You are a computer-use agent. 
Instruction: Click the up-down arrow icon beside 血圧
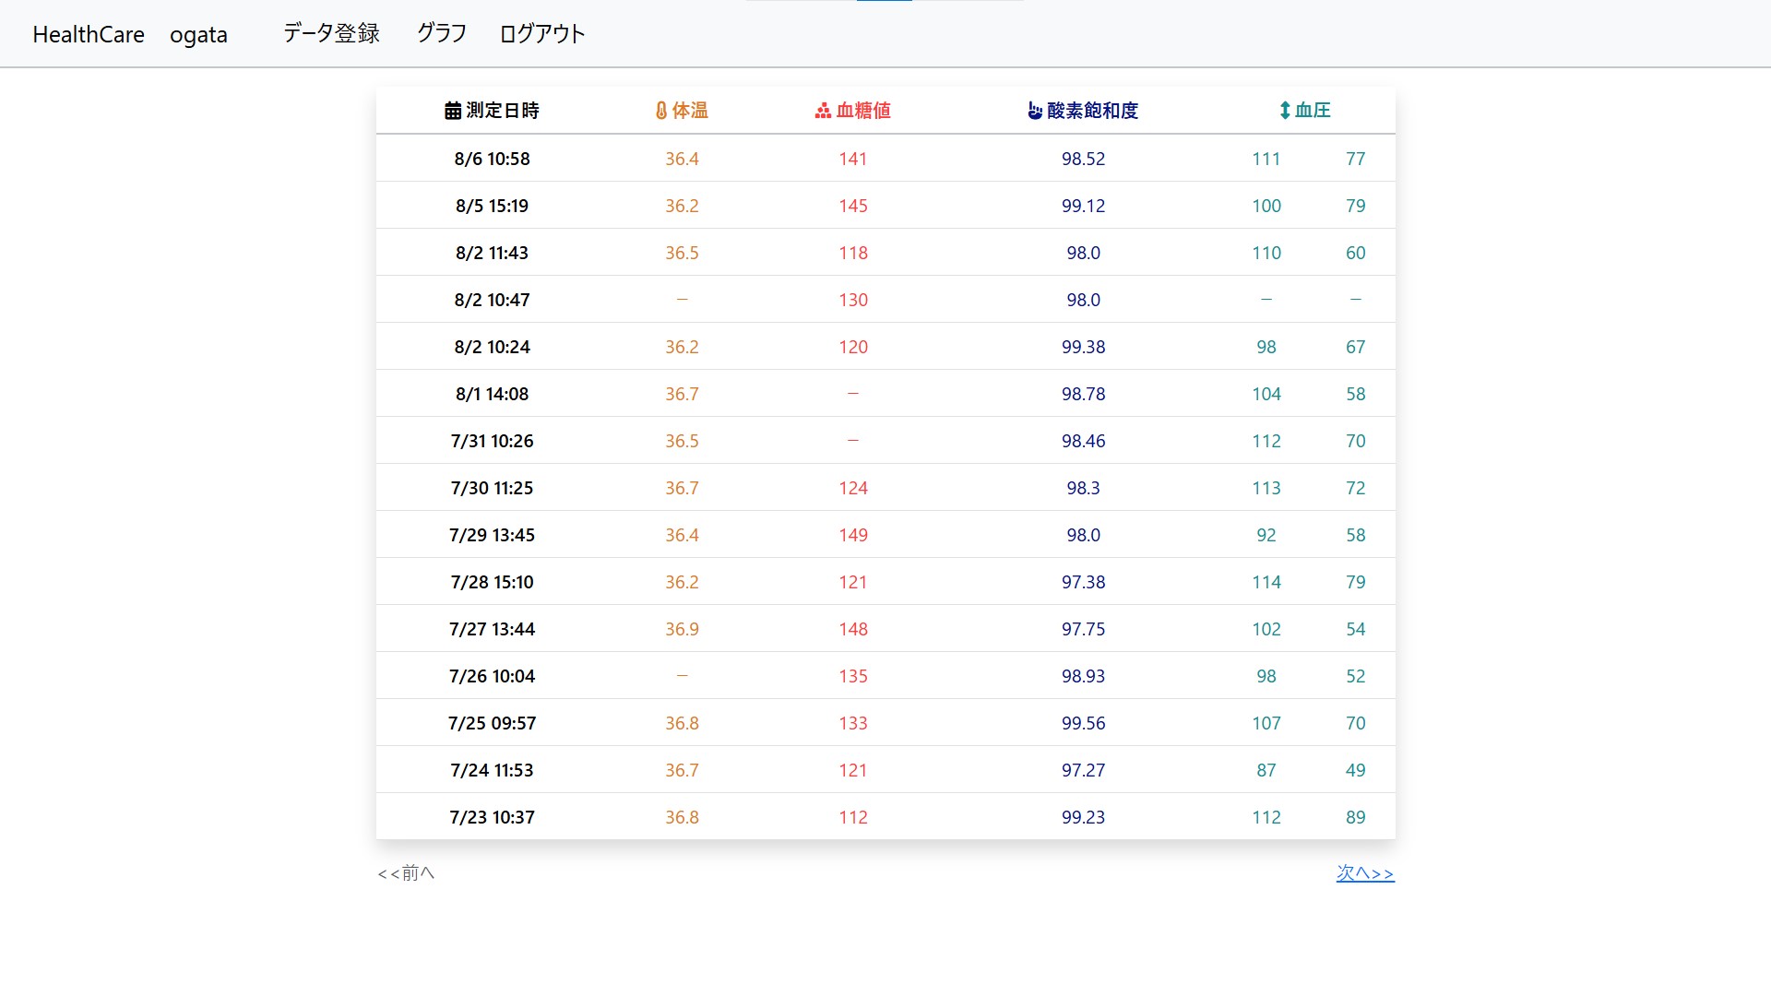[1284, 111]
